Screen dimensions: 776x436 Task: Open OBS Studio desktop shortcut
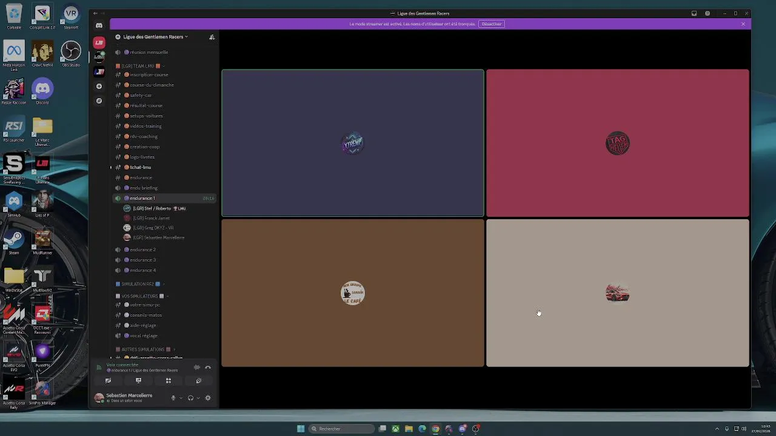click(x=71, y=54)
